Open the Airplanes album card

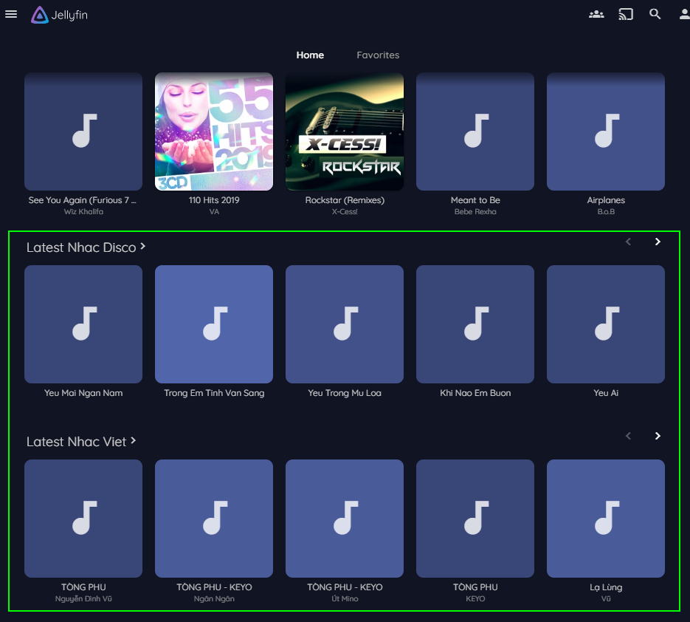click(606, 131)
